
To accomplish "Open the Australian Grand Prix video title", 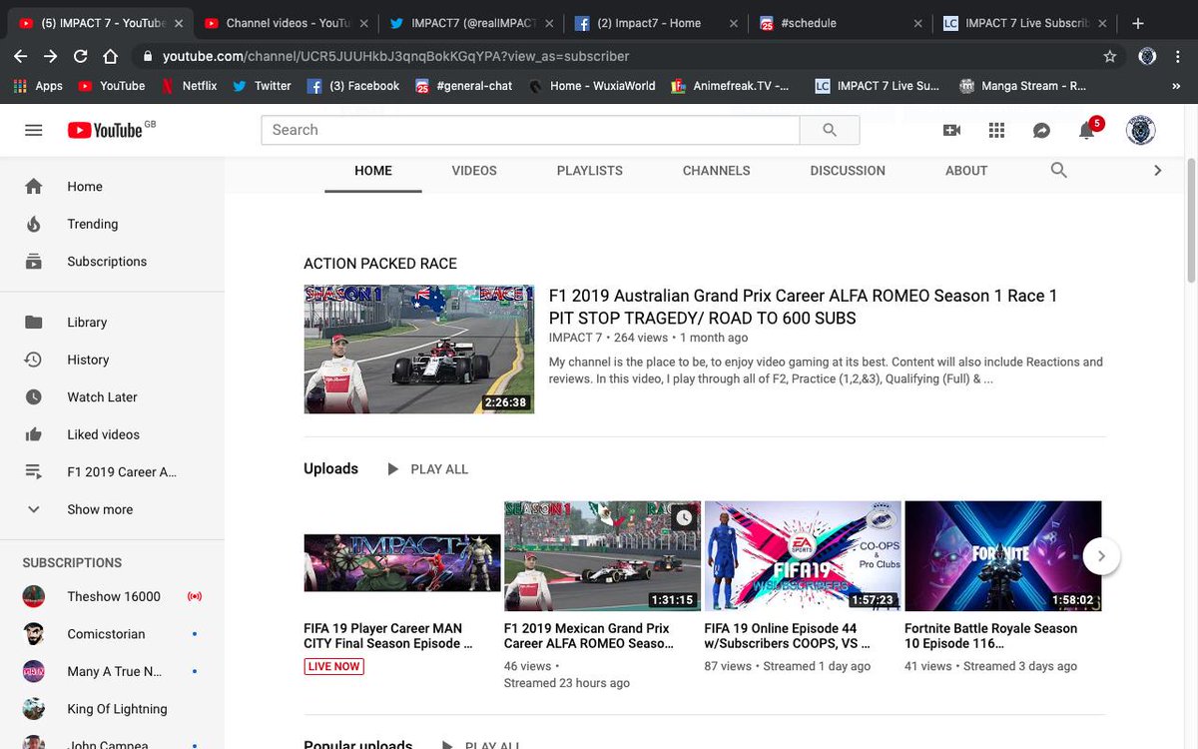I will click(x=803, y=307).
